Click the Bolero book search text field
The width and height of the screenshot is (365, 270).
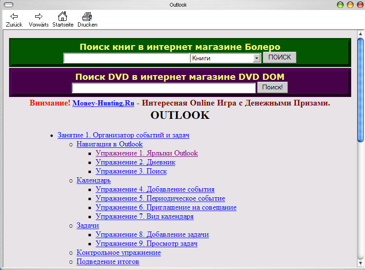click(127, 58)
